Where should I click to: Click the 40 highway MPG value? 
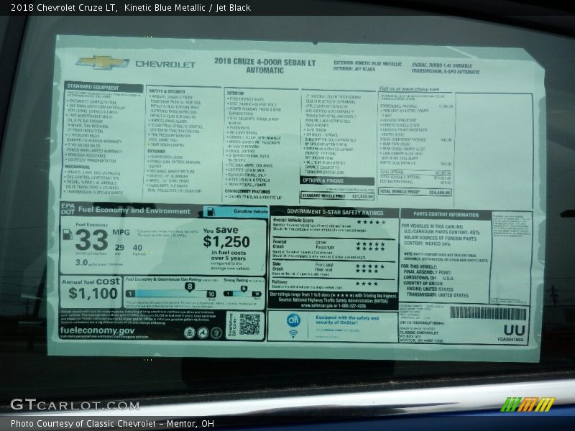click(x=137, y=248)
